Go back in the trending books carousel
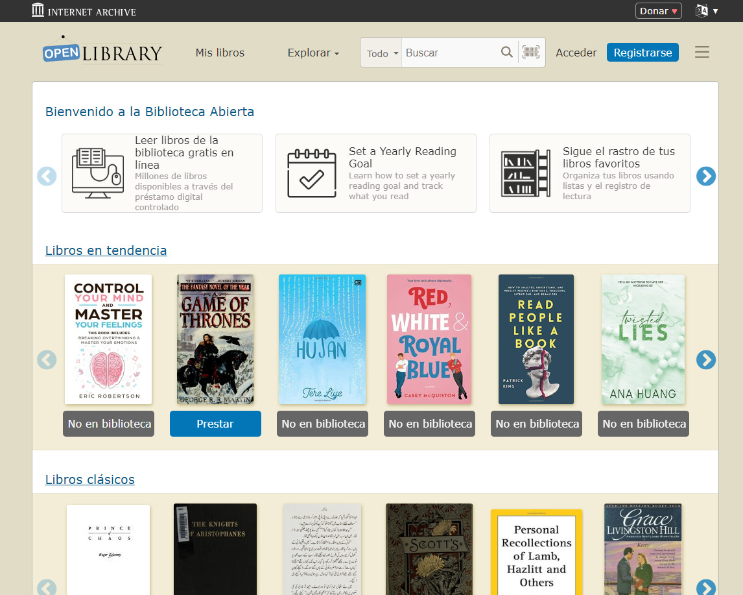Screen dimensions: 743x595 click(47, 360)
